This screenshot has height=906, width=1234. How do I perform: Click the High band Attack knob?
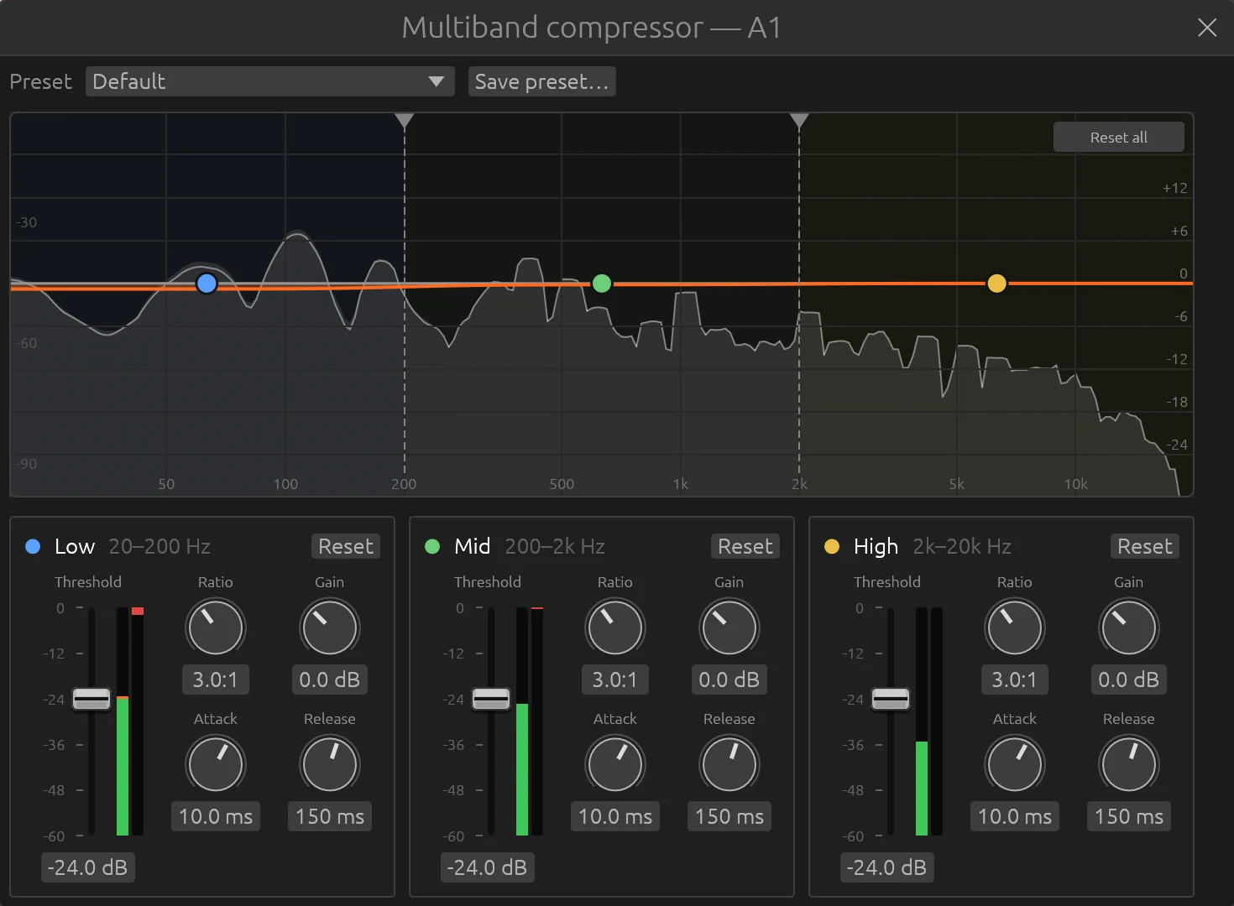[x=1015, y=764]
